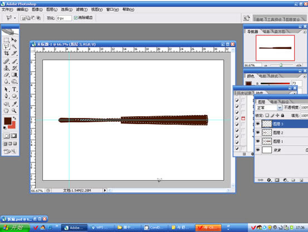
Task: Select the Horizontal Type tool
Action: tap(14, 90)
